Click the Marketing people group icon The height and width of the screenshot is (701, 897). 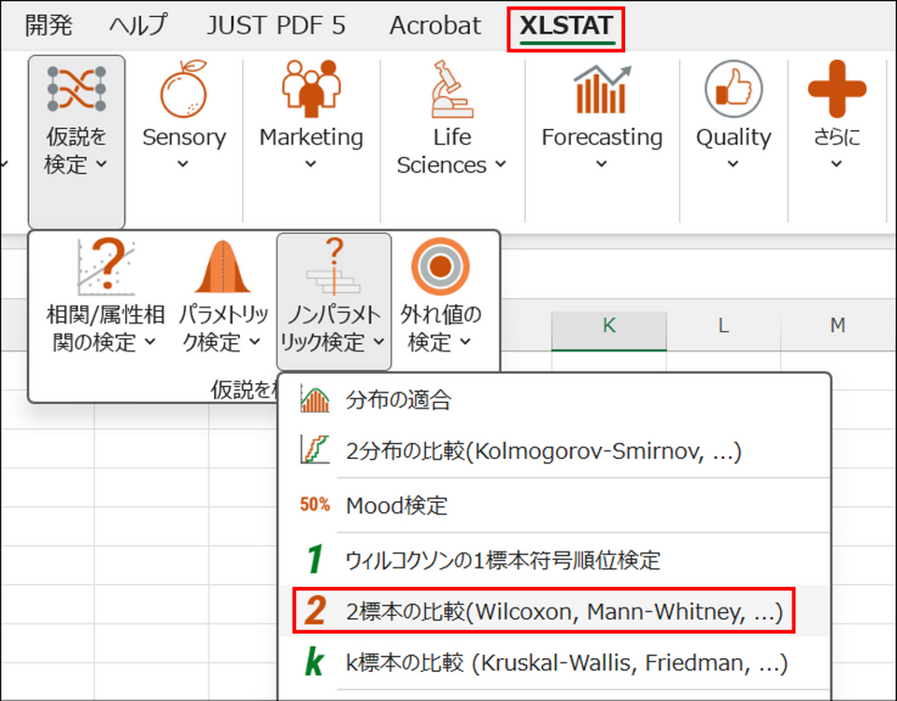click(311, 91)
